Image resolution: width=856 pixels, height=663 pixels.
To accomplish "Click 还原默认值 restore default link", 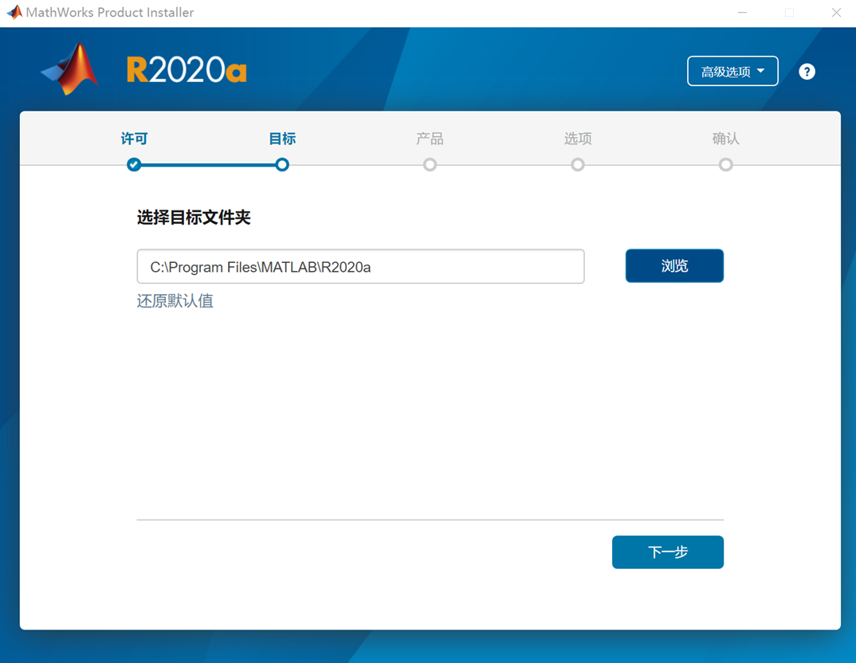I will point(175,300).
